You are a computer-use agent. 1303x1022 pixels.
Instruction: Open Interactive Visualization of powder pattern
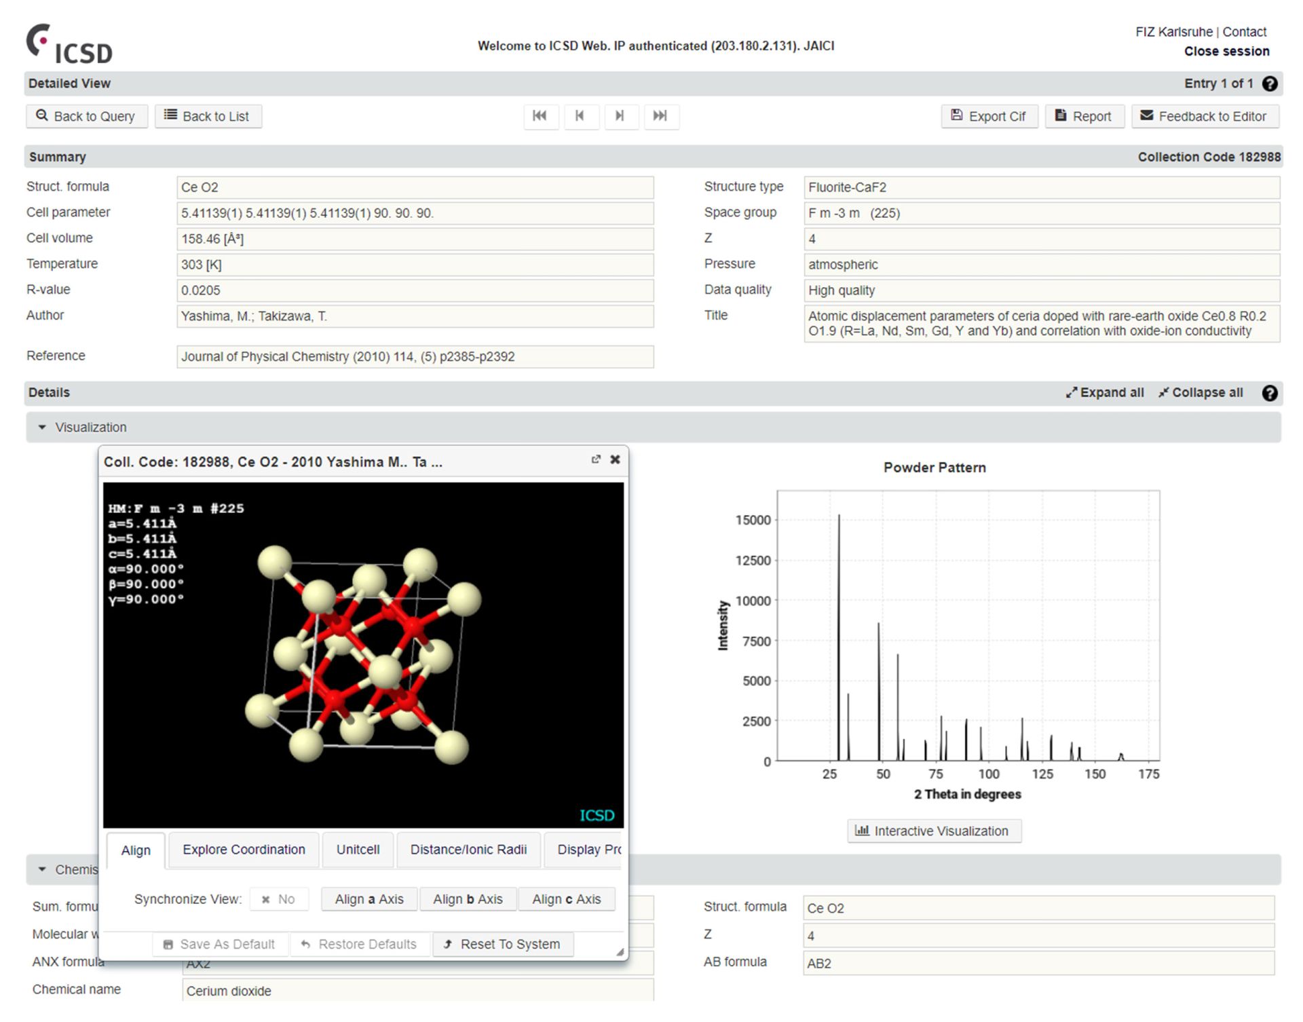tap(934, 831)
